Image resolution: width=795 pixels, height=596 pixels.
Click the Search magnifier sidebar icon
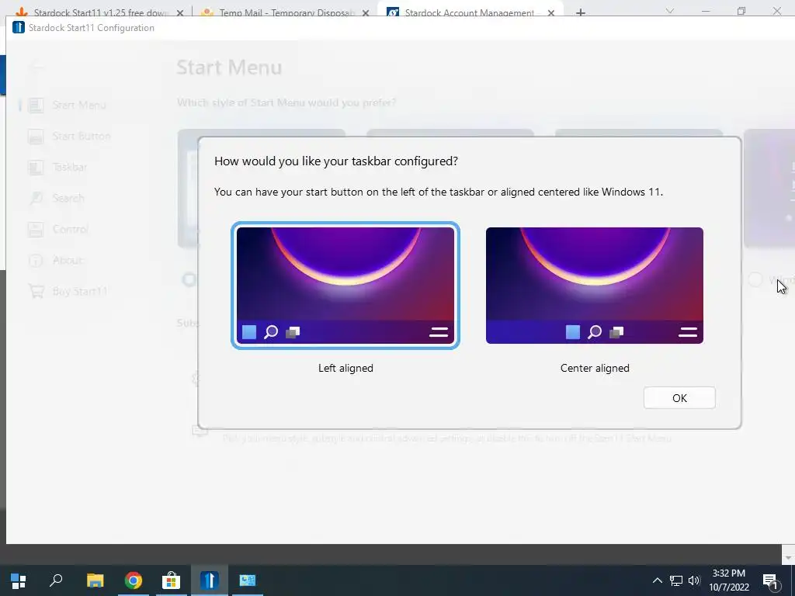click(x=36, y=198)
